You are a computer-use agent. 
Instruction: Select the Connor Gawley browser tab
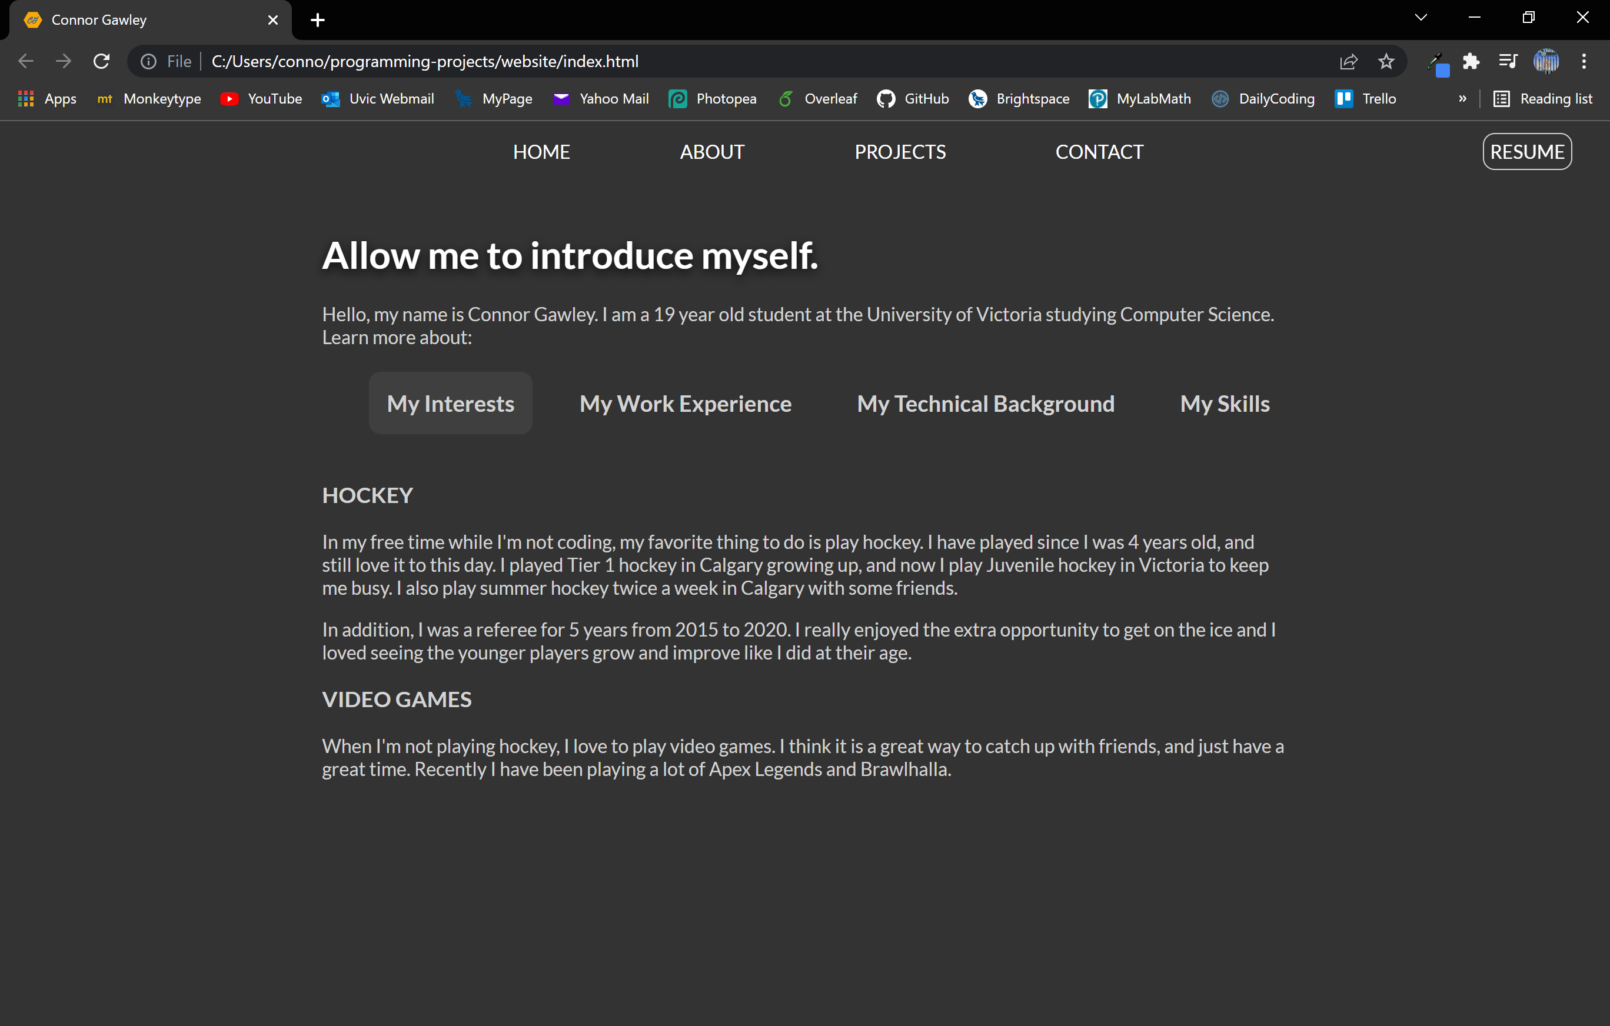pyautogui.click(x=151, y=20)
